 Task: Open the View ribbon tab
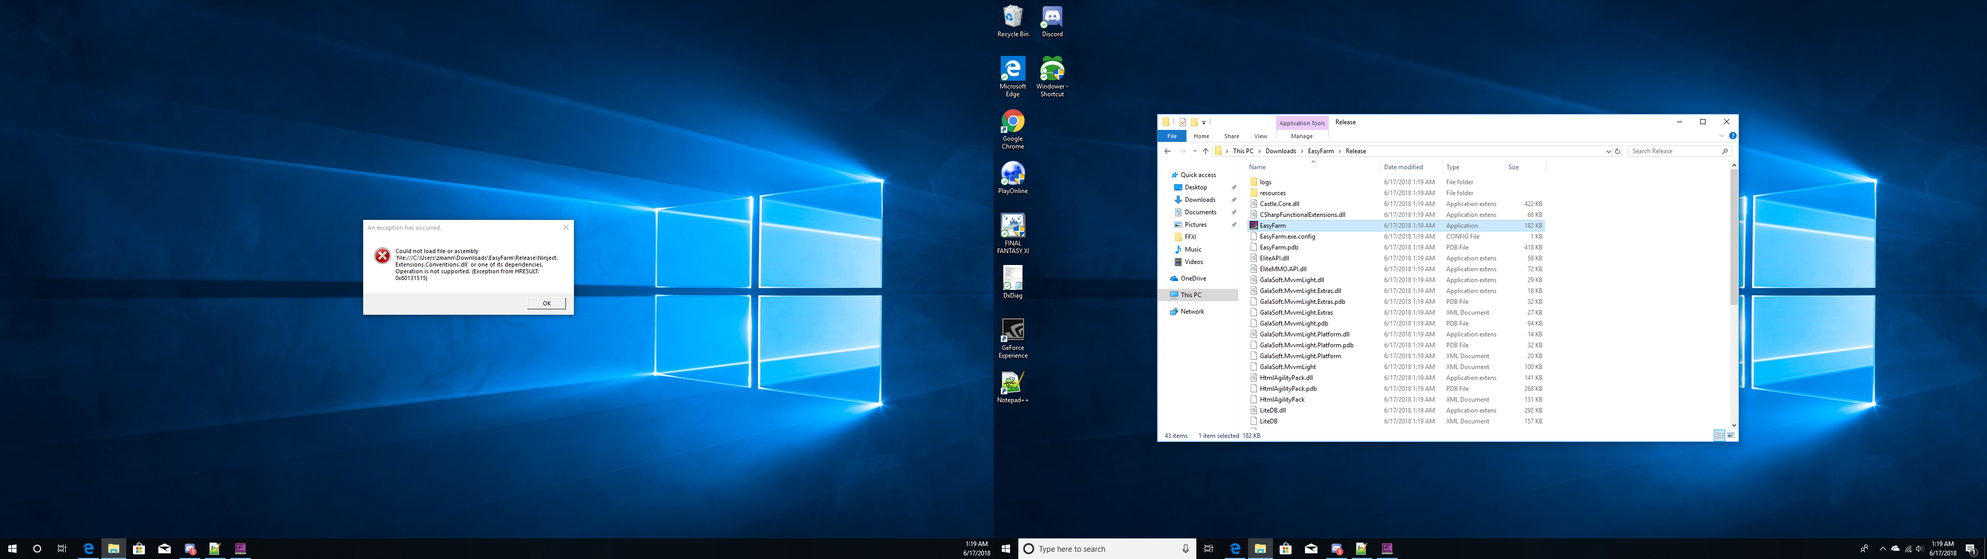coord(1261,136)
